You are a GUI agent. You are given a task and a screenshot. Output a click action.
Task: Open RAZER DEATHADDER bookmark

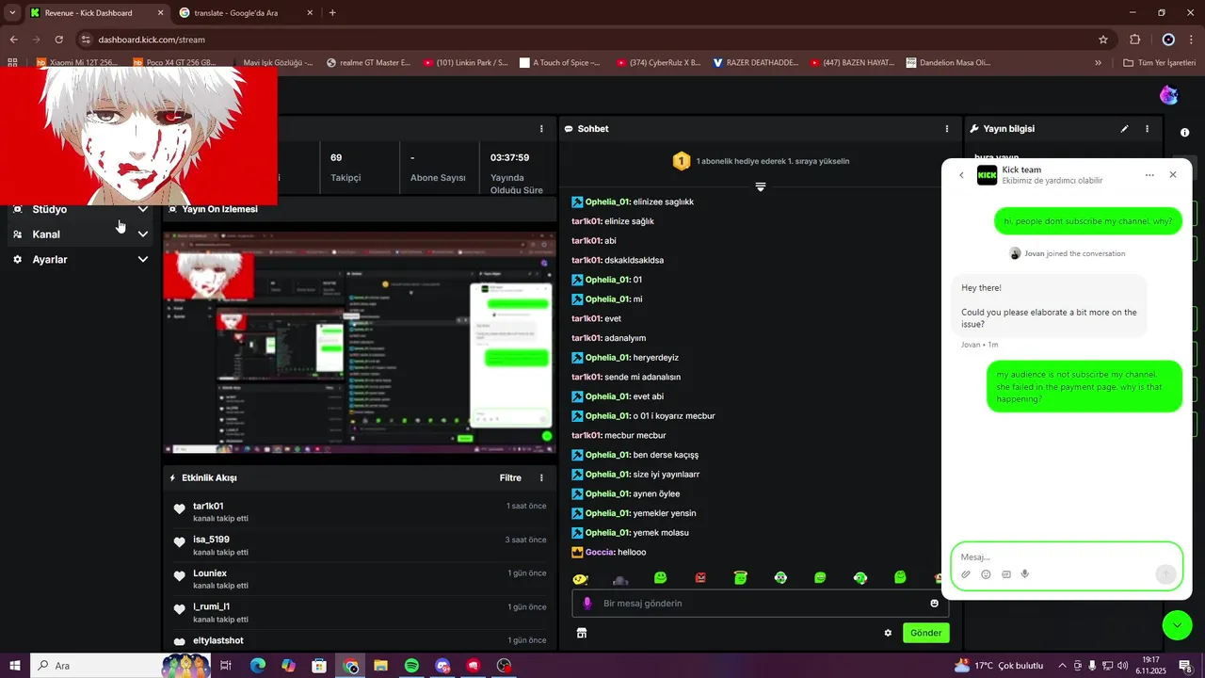(x=755, y=63)
